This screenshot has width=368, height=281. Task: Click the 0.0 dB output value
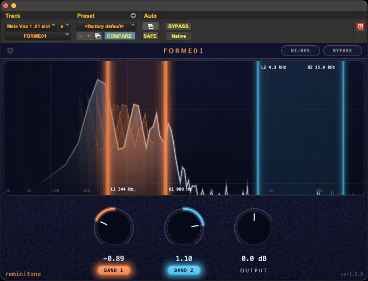point(254,258)
